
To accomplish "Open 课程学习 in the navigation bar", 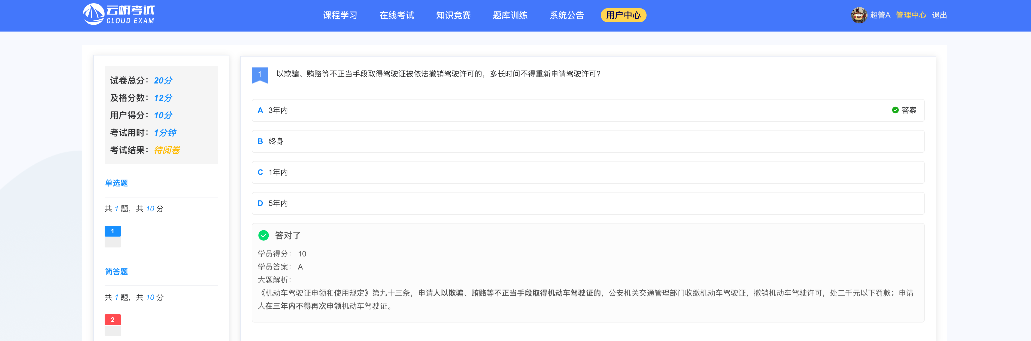I will coord(340,15).
